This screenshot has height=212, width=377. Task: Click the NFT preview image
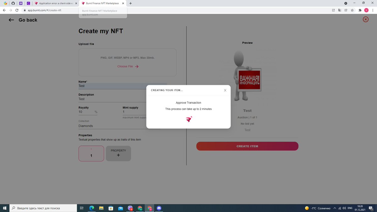pyautogui.click(x=248, y=77)
